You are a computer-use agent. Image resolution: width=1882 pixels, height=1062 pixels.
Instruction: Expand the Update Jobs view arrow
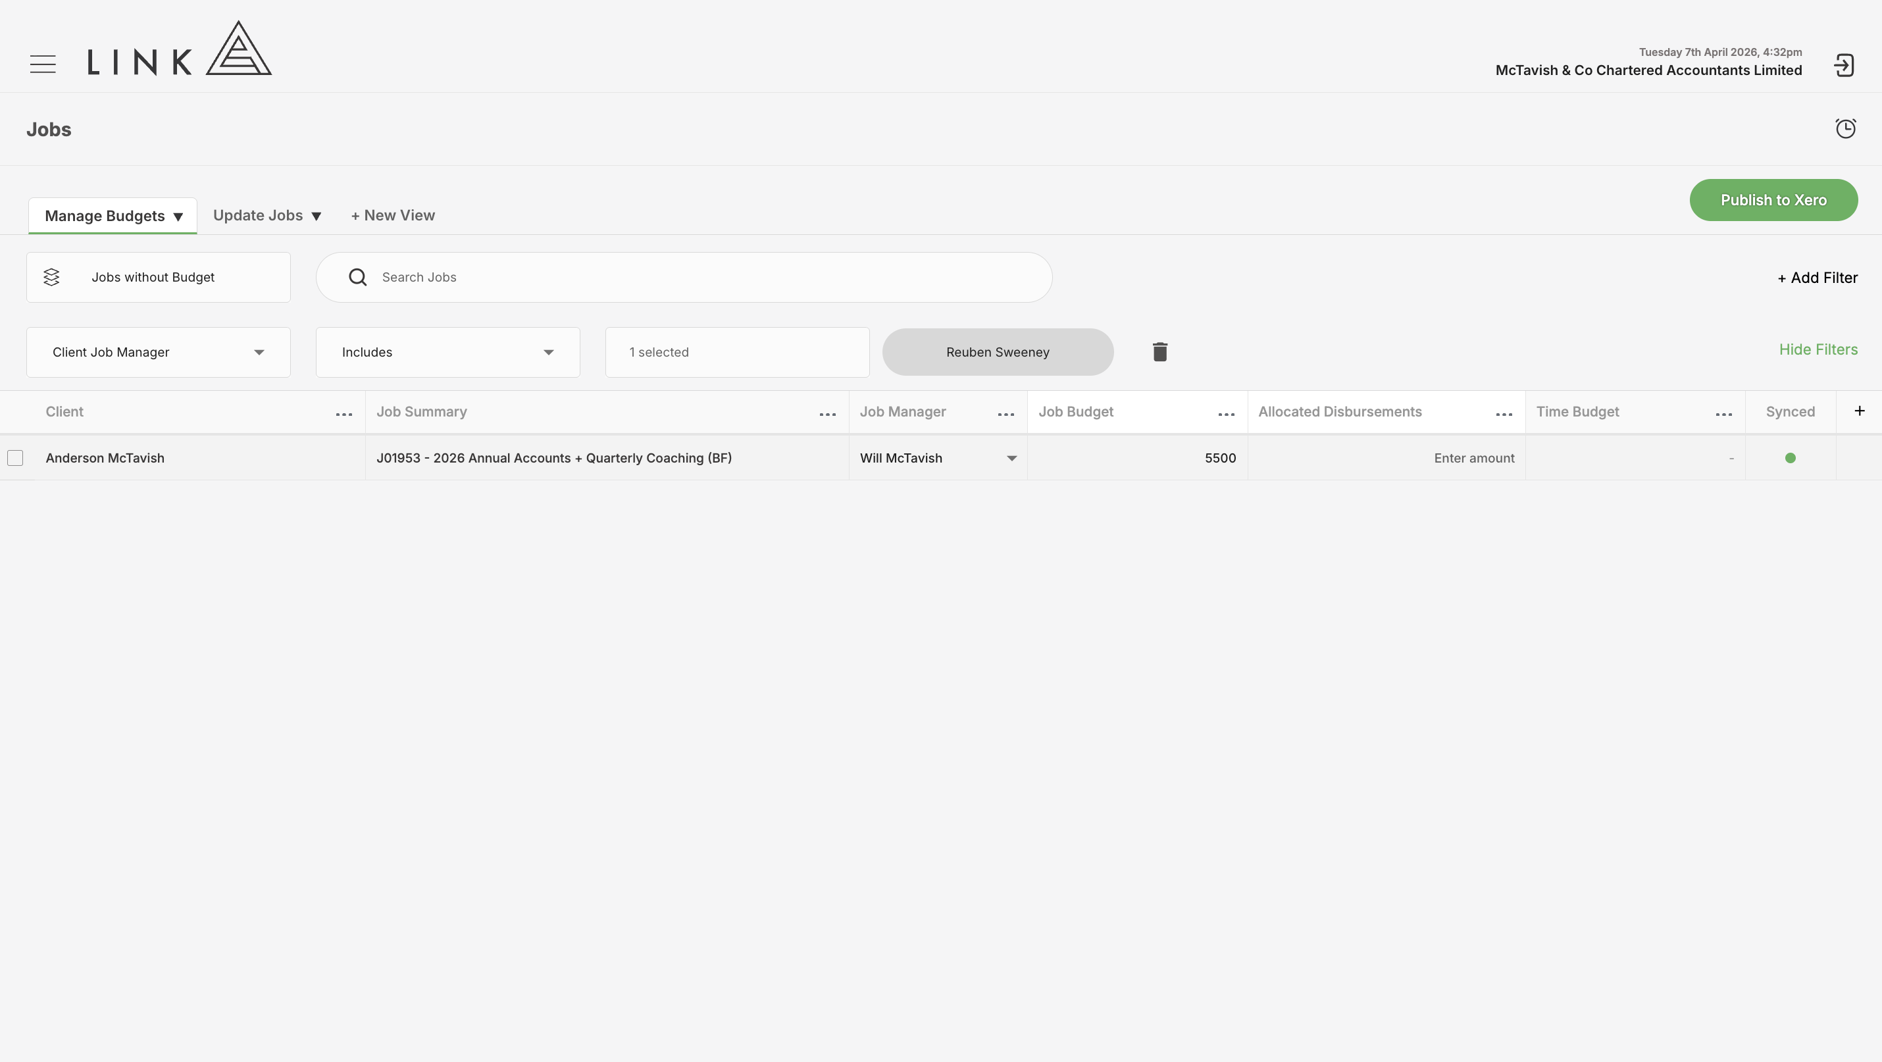click(317, 216)
